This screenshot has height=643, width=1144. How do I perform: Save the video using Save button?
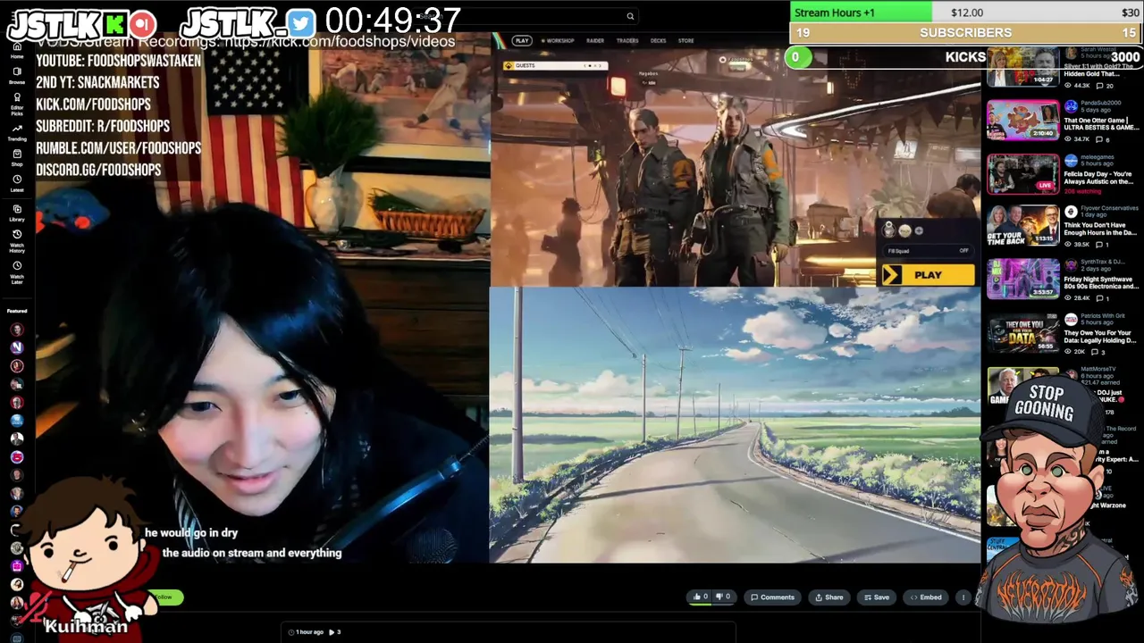876,597
